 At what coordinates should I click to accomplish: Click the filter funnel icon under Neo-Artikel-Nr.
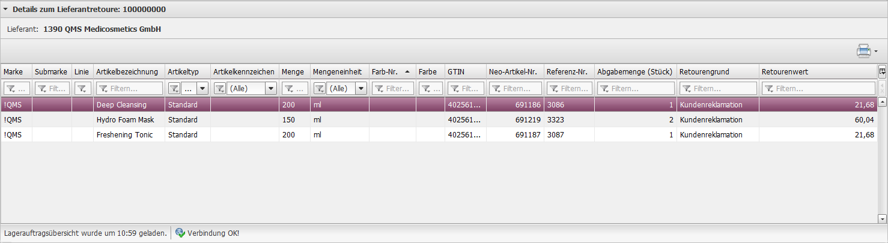497,88
